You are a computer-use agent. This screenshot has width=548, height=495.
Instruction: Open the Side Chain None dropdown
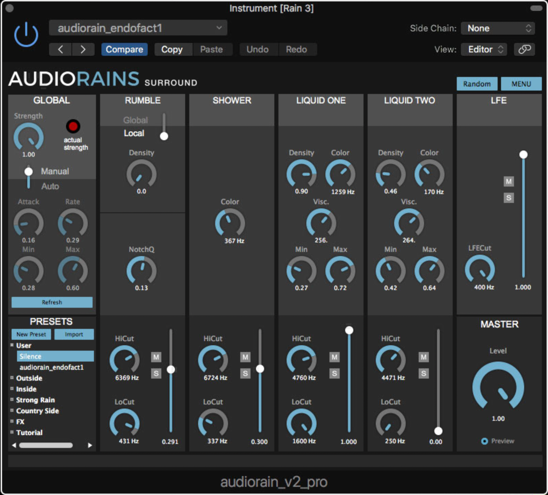pos(498,28)
